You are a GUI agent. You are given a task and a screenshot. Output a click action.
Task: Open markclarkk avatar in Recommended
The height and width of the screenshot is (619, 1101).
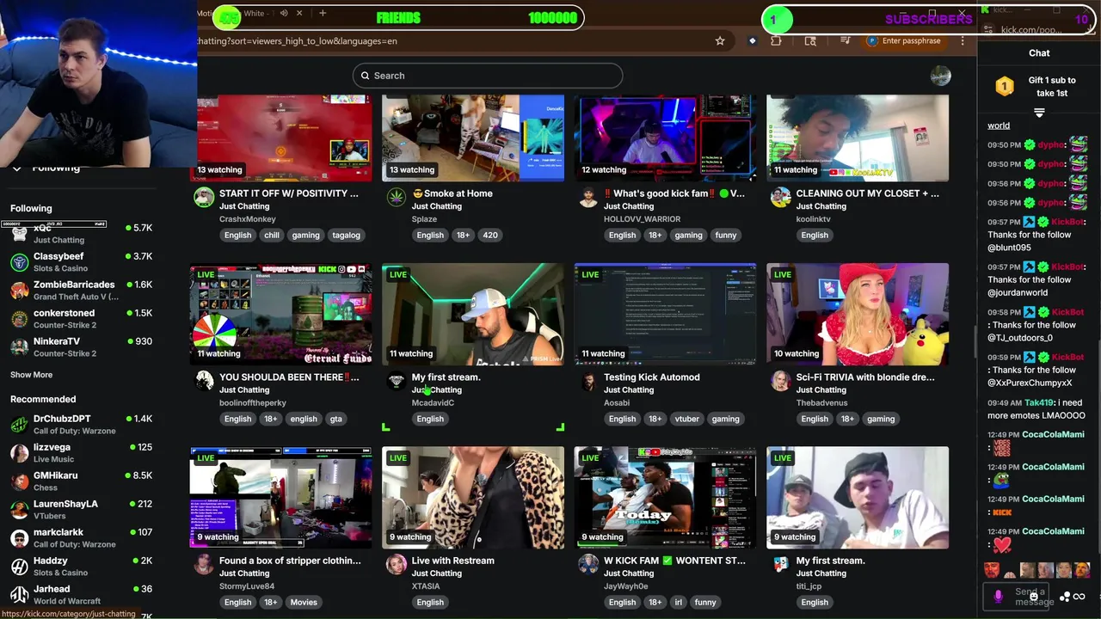(19, 538)
